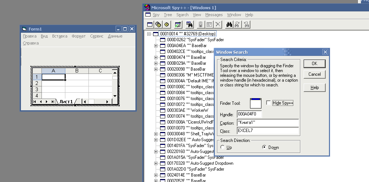
Task: Open the Справка menu in Form1
Action: pos(31,43)
